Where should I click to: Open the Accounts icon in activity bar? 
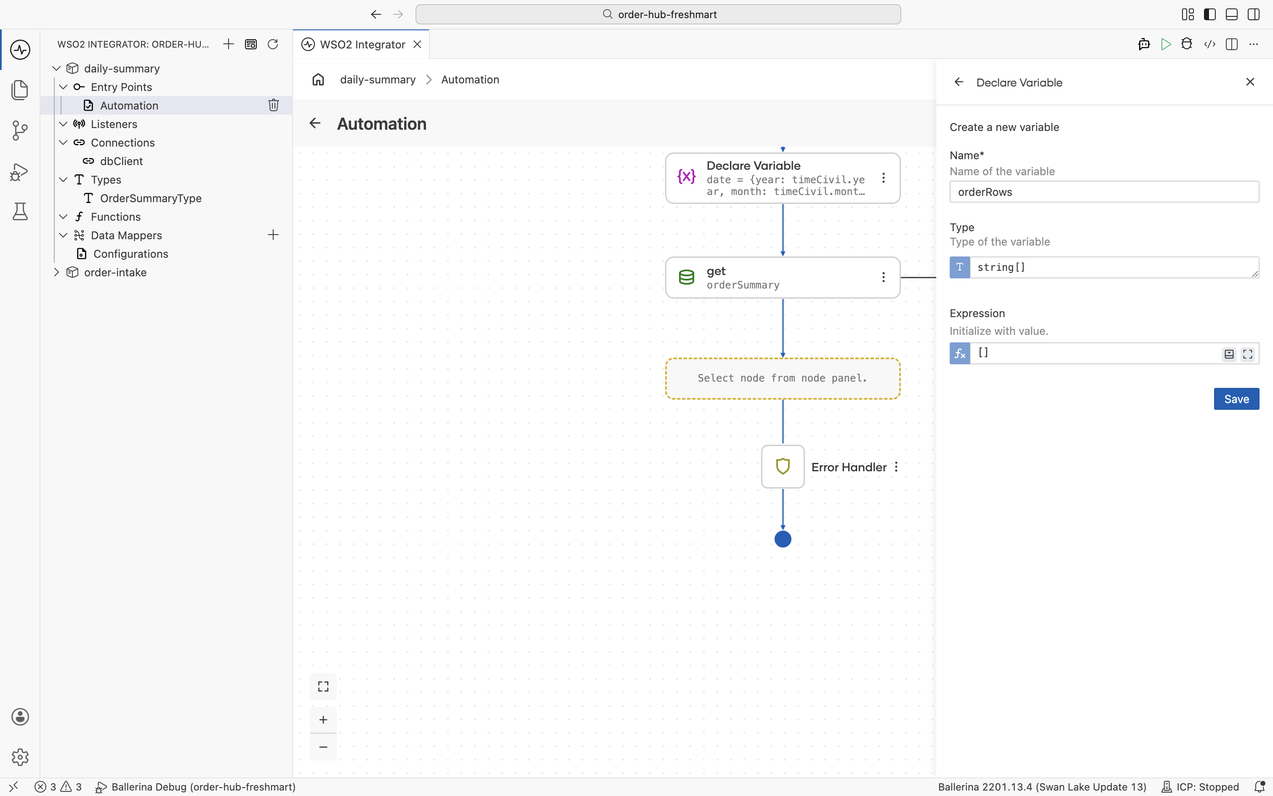(x=20, y=716)
